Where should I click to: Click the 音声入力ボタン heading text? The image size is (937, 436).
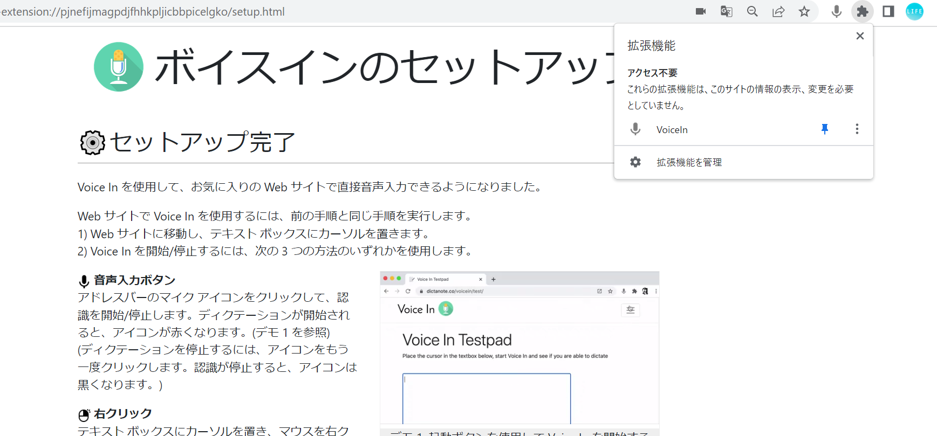point(134,280)
